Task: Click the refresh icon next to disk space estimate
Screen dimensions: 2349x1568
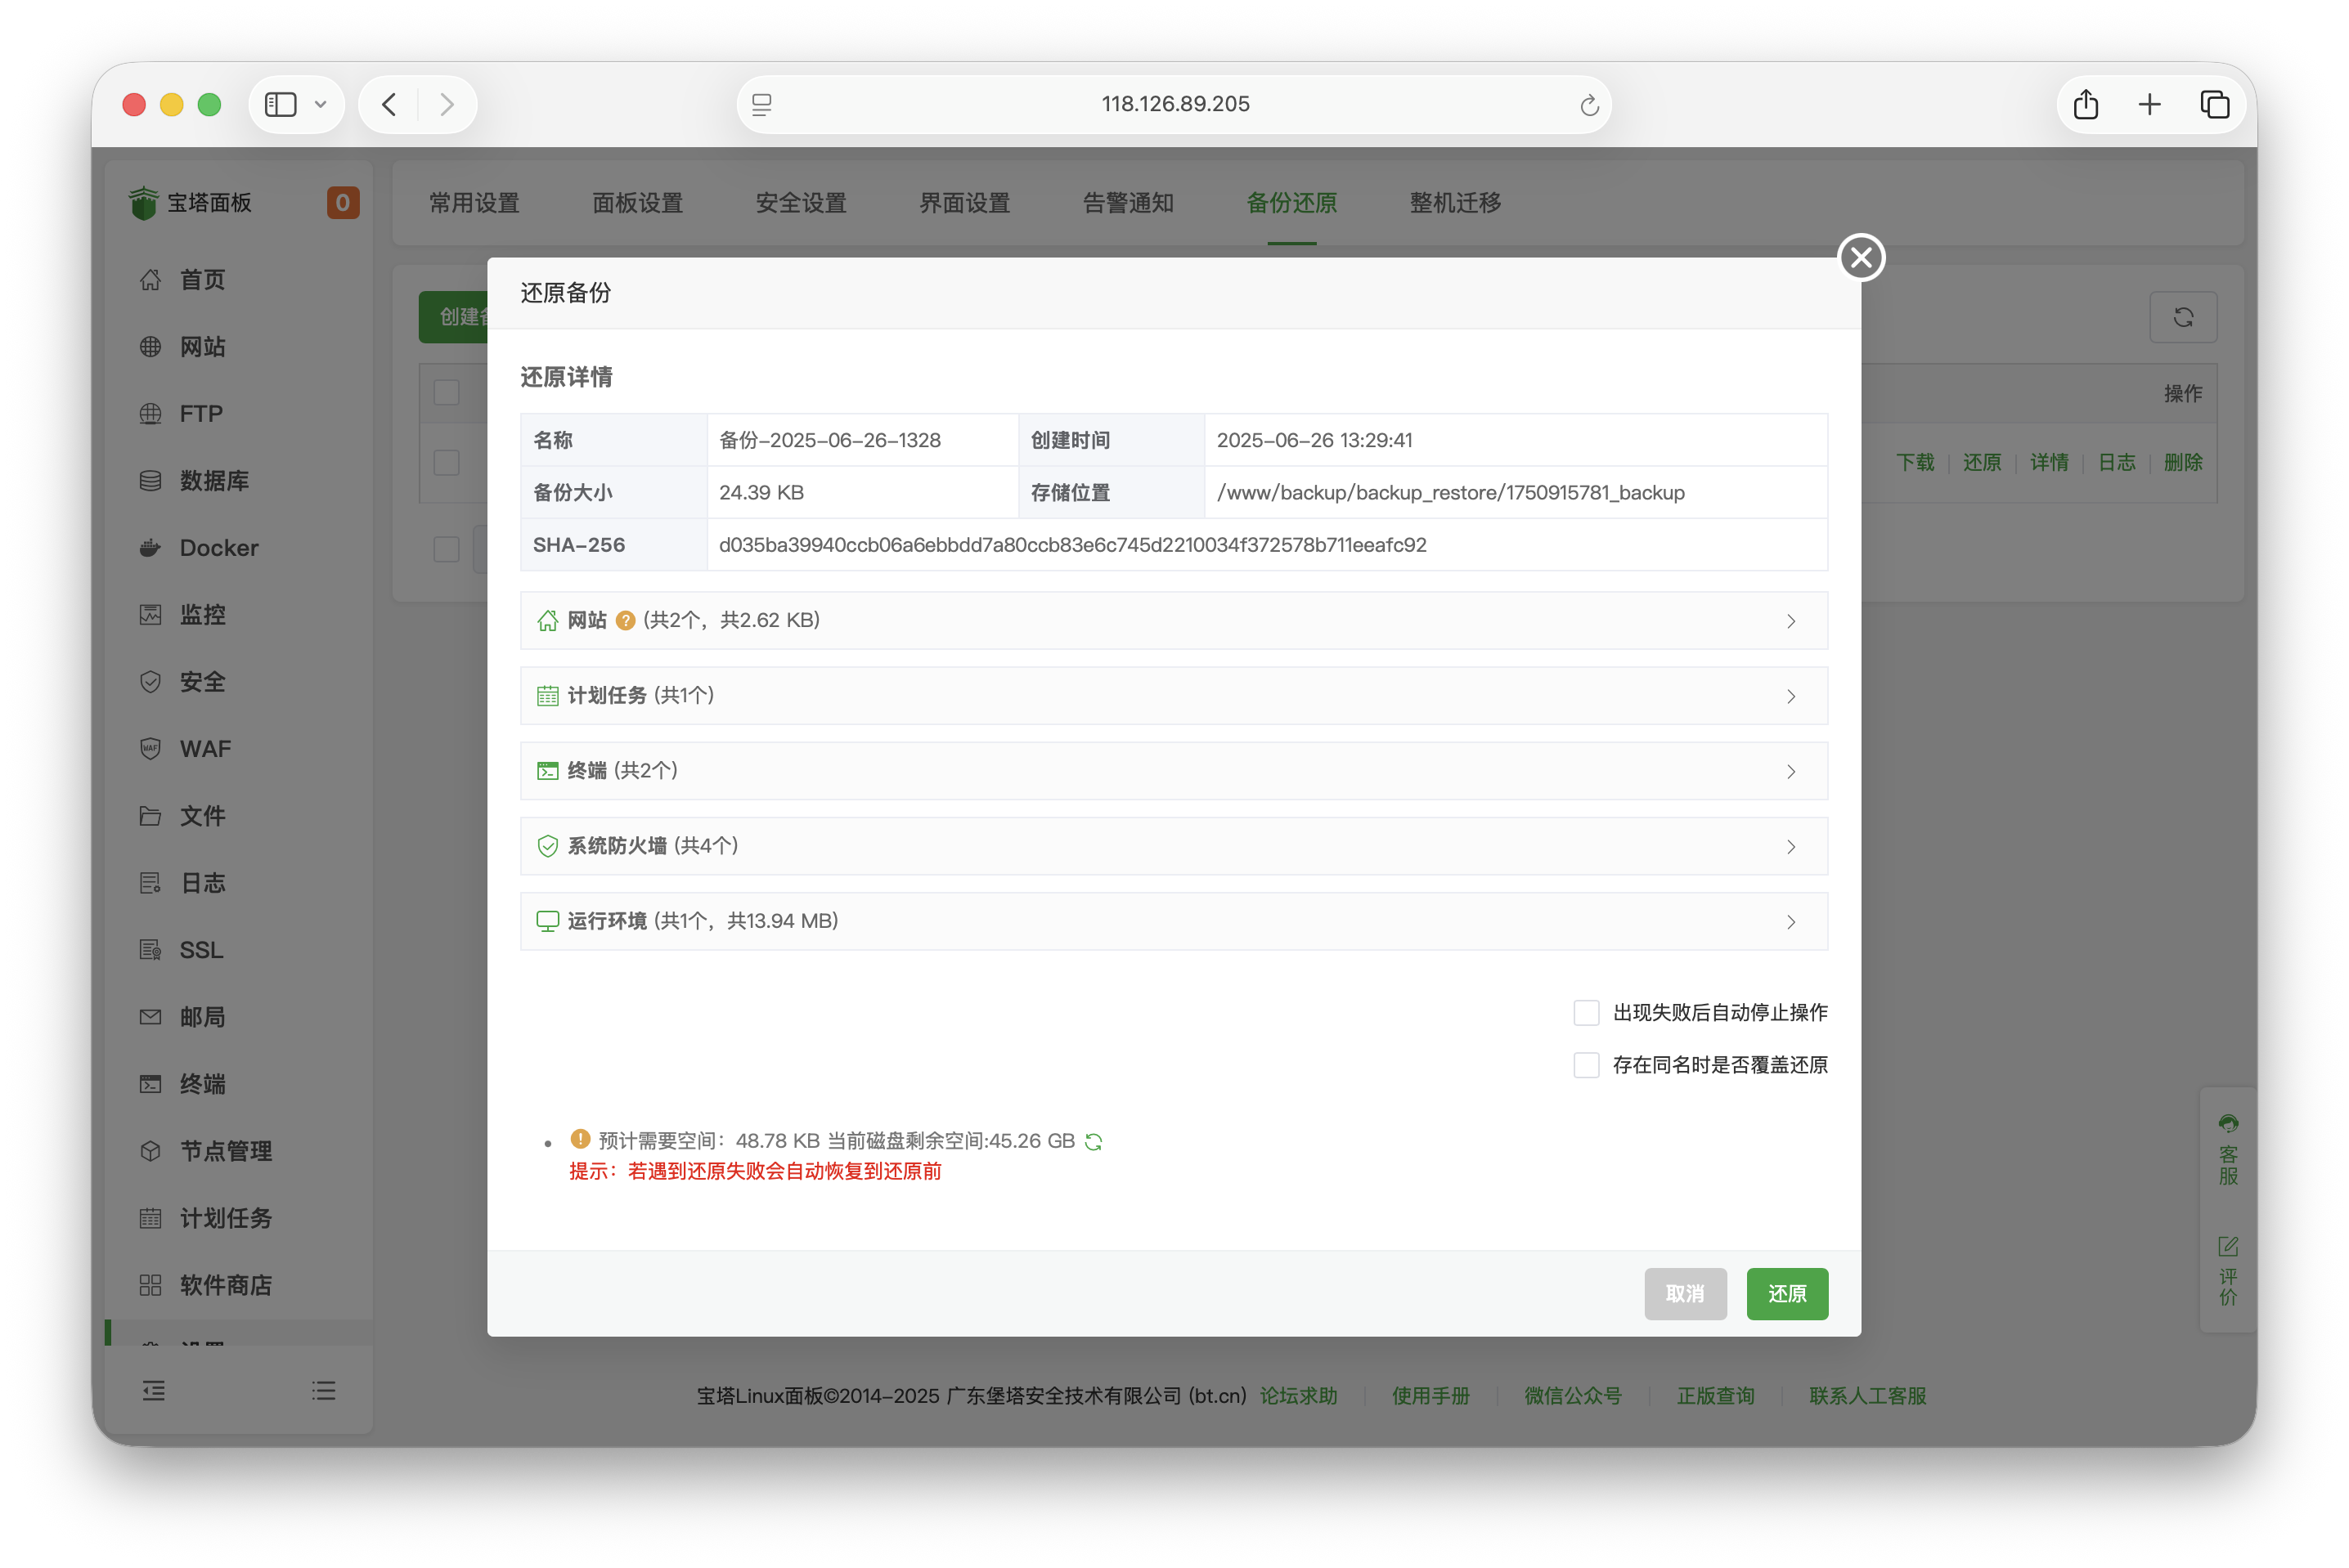Action: tap(1094, 1140)
